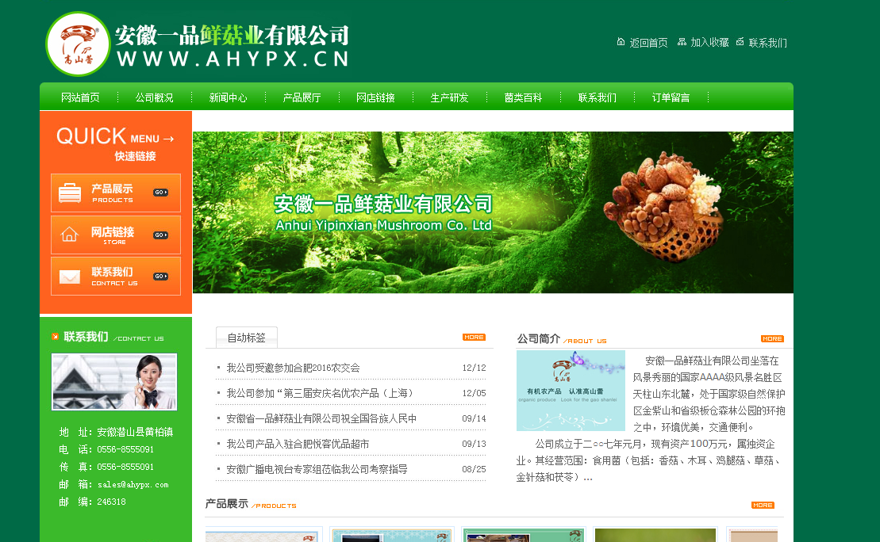This screenshot has width=880, height=542.
Task: Click the forest mushroom banner image
Action: click(x=493, y=212)
